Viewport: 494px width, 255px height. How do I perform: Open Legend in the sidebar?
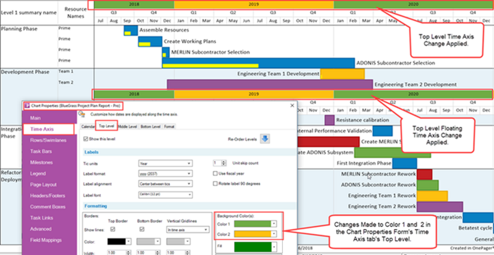[38, 173]
